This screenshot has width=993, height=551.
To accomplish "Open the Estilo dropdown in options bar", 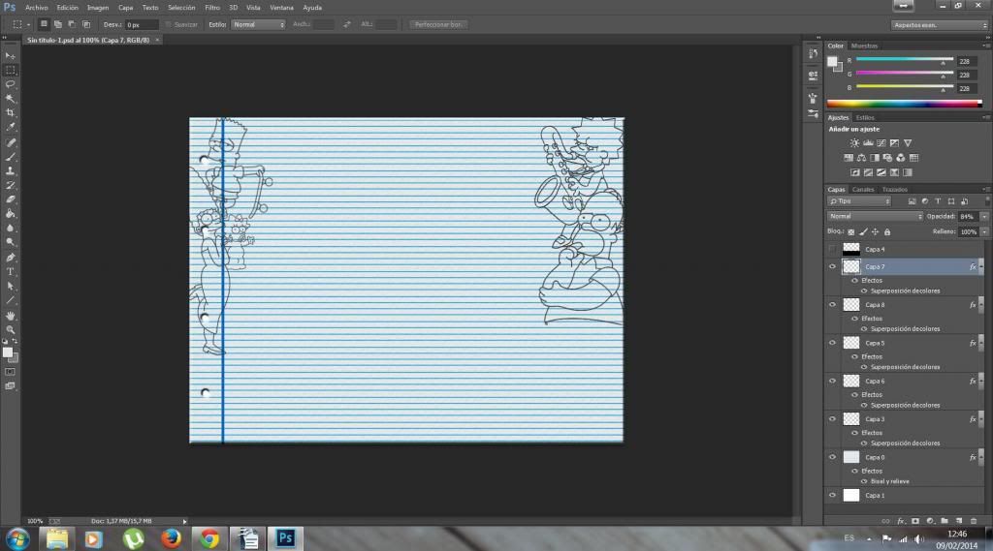I will coord(257,24).
